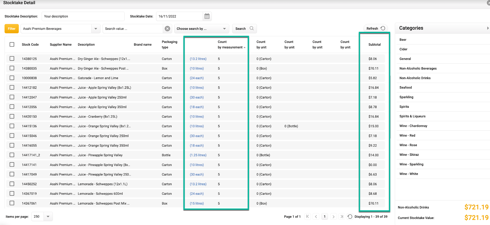Screen dimensions: 490x225
Task: Open (1.25 litres) link for Pineapple bottle
Action: [198, 155]
